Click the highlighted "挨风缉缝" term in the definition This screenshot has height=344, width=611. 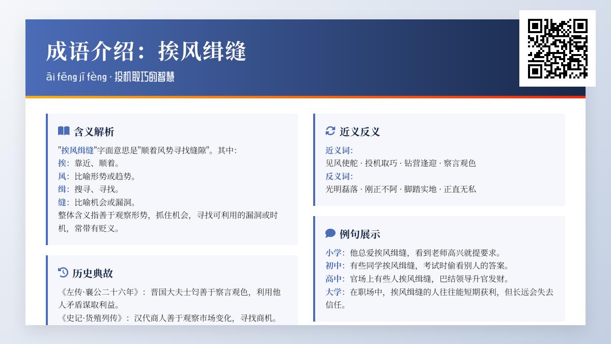77,150
